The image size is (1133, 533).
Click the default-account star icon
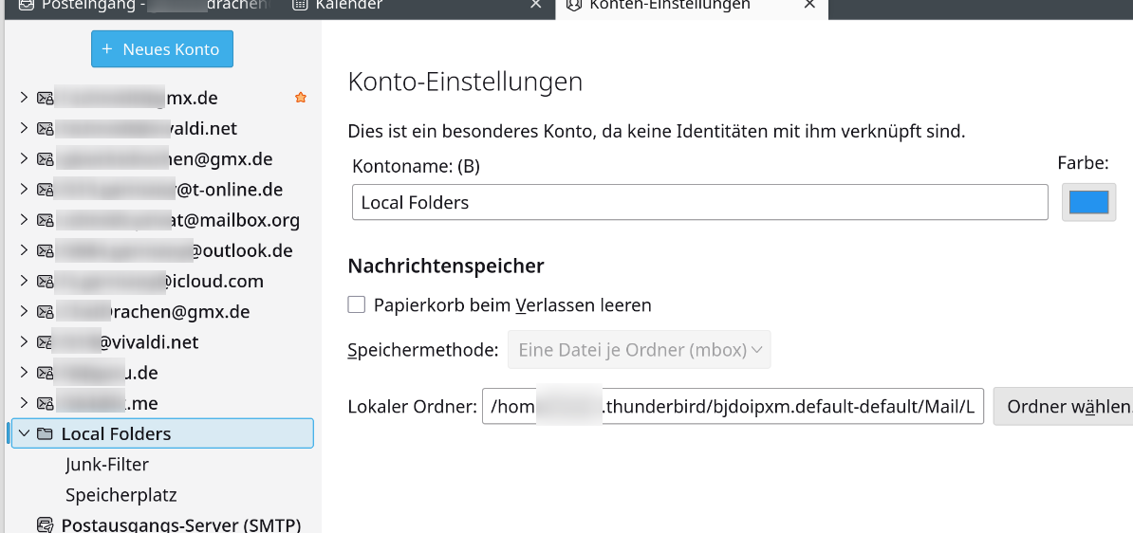tap(301, 98)
